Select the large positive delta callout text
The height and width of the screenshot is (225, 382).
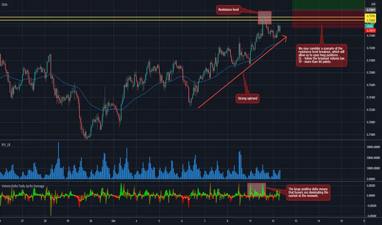tap(308, 192)
